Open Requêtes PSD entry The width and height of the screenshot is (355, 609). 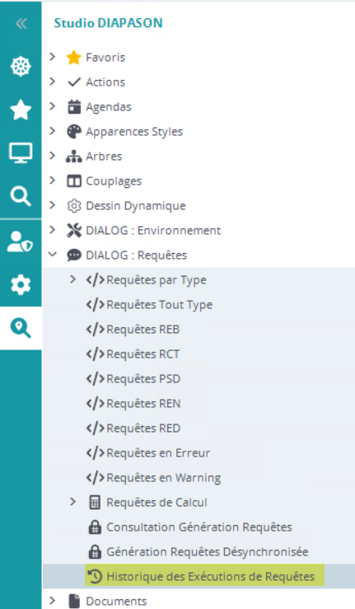point(143,379)
